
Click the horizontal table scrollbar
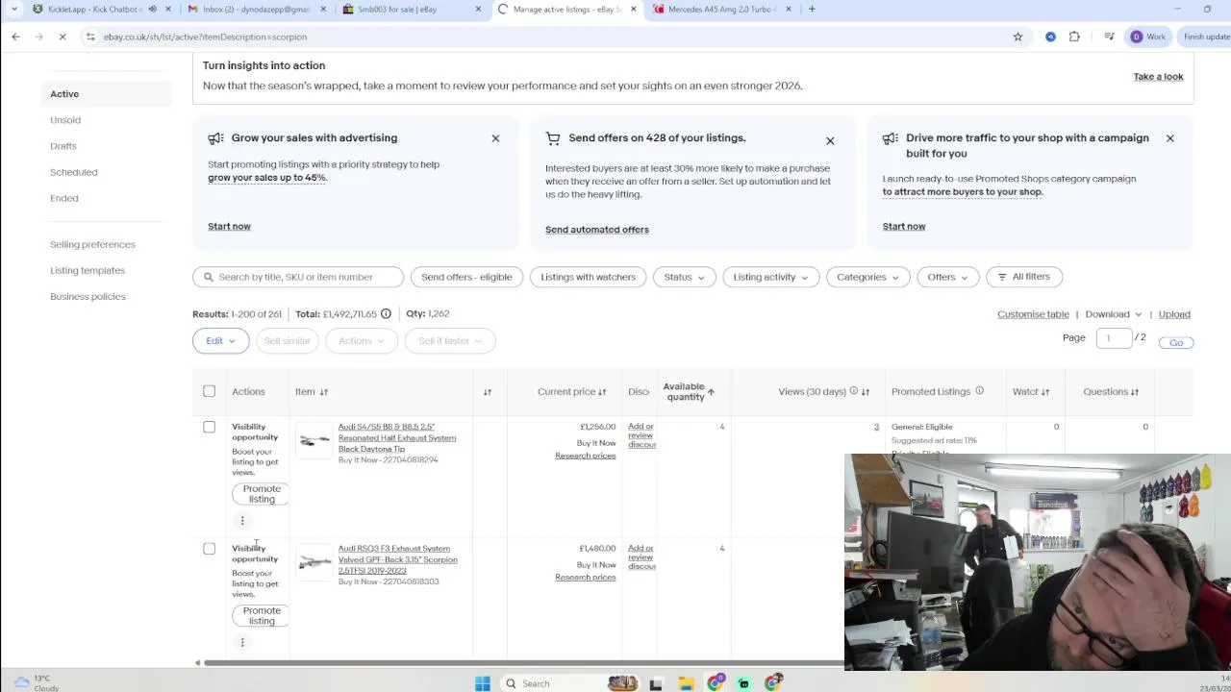pyautogui.click(x=524, y=663)
